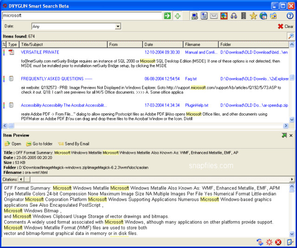Click preview filename ora-wmf.html
Image resolution: width=297 pixels, height=248 pixels.
[36, 173]
